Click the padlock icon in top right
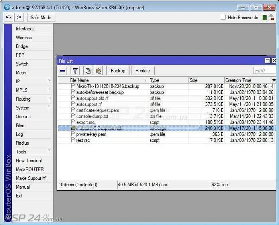The width and height of the screenshot is (279, 225). point(271,18)
